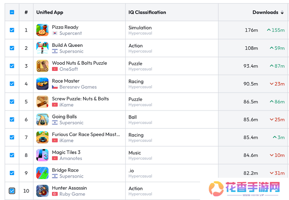Open the Race Master app icon
This screenshot has width=289, height=200.
[42, 84]
